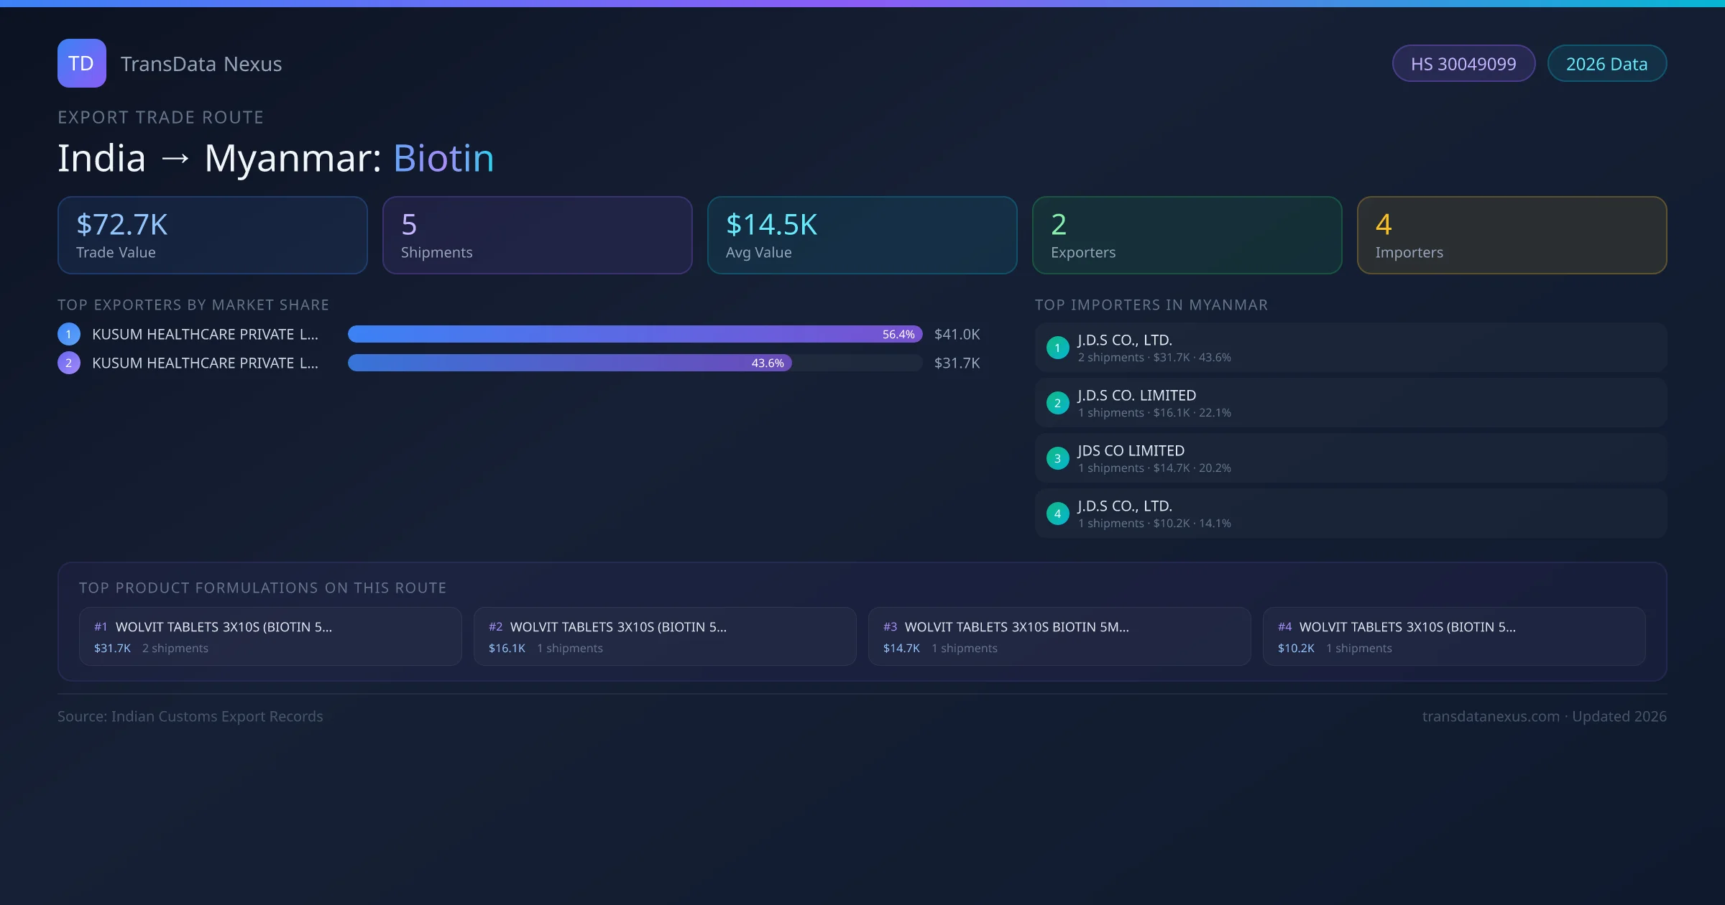Click the transdatanexus.com footer link
1725x905 pixels.
[x=1491, y=716]
